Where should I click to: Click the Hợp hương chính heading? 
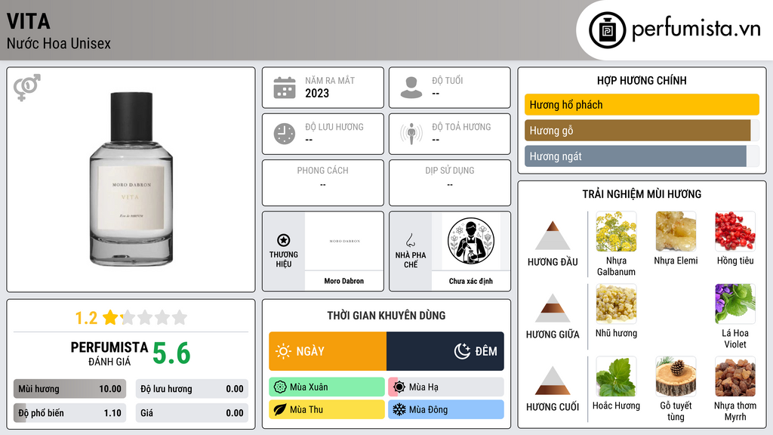642,80
